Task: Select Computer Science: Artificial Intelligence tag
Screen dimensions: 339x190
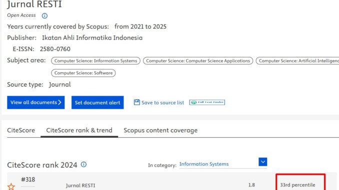Action: pos(297,61)
